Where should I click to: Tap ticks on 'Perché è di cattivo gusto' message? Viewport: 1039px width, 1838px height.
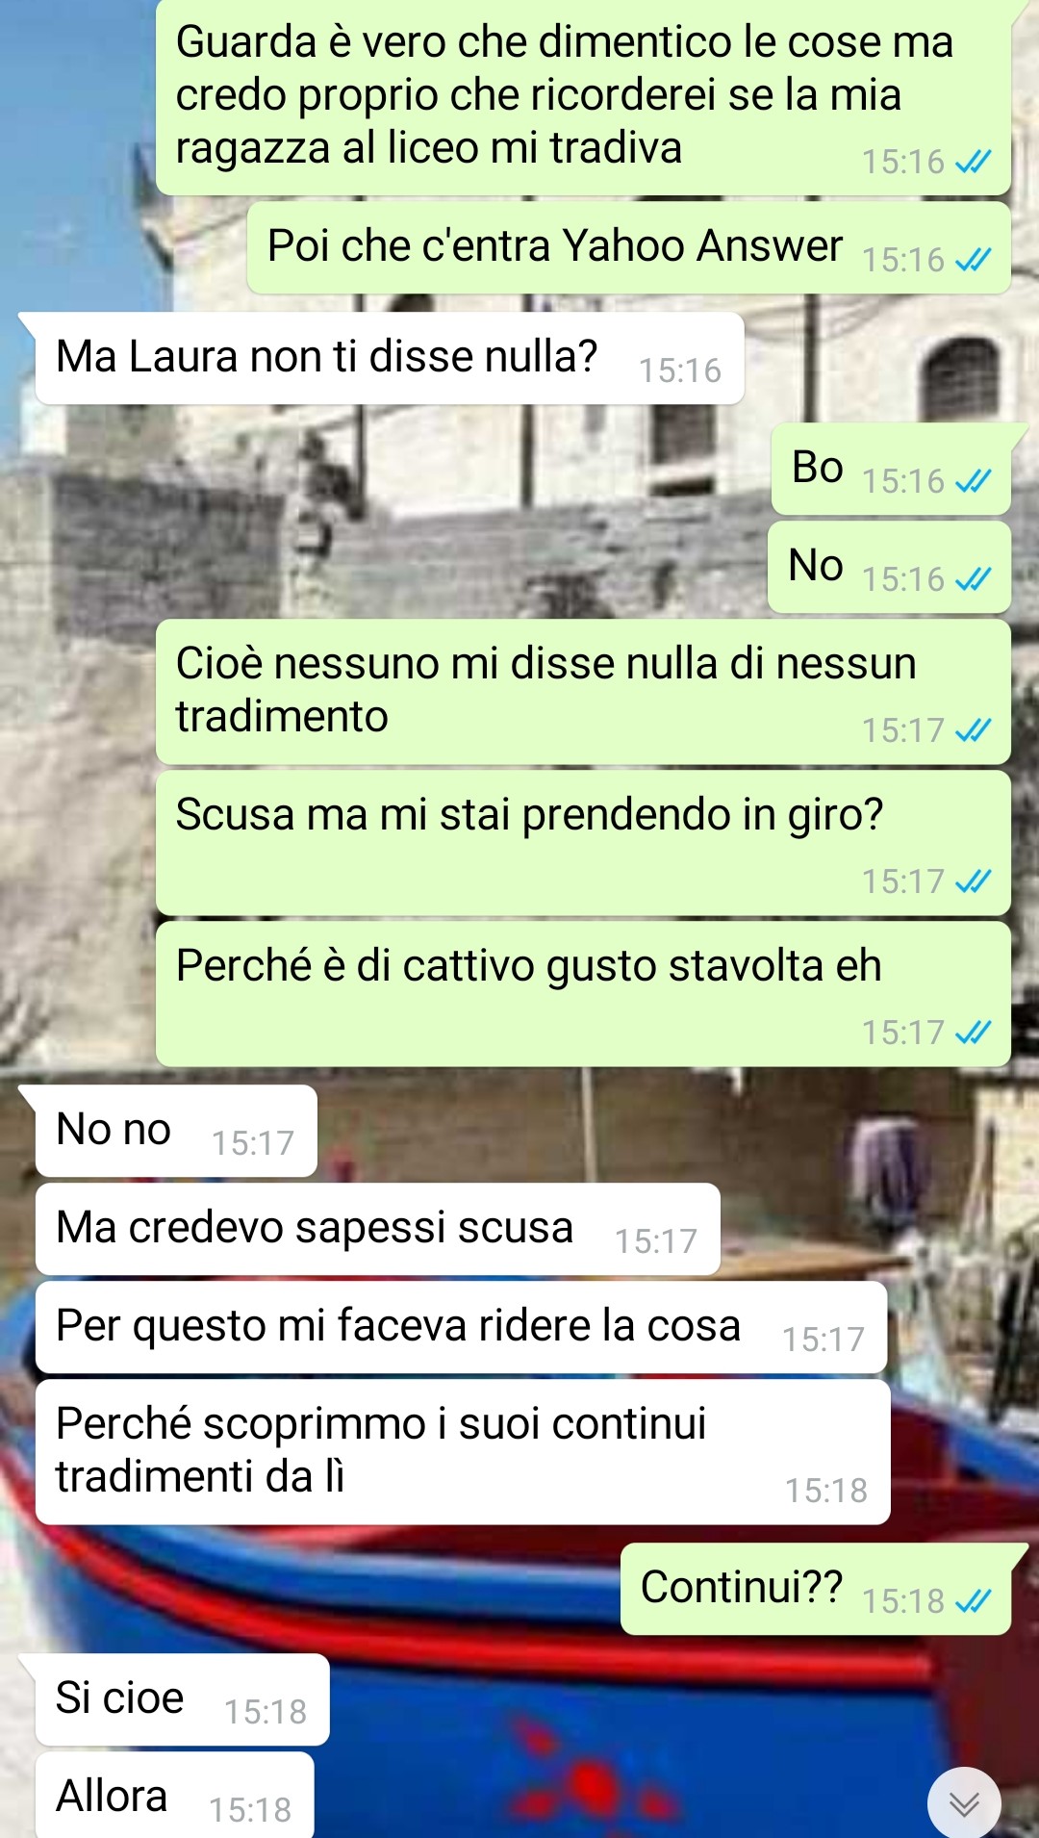pos(973,1032)
